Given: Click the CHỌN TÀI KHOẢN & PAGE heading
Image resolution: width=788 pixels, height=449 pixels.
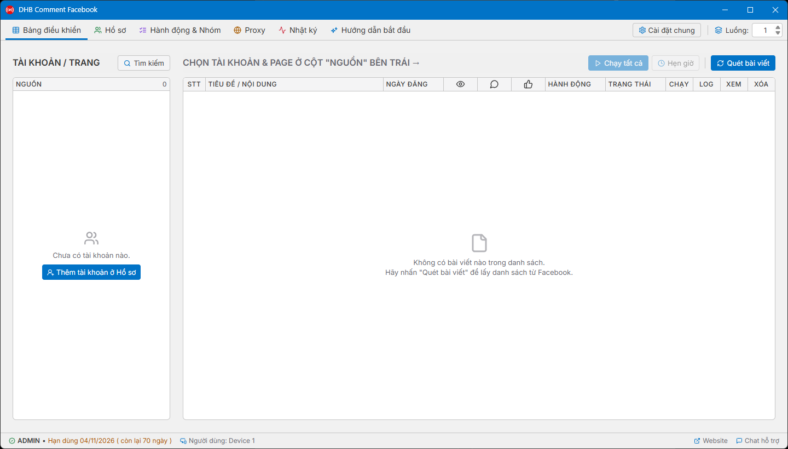Looking at the screenshot, I should coord(302,62).
